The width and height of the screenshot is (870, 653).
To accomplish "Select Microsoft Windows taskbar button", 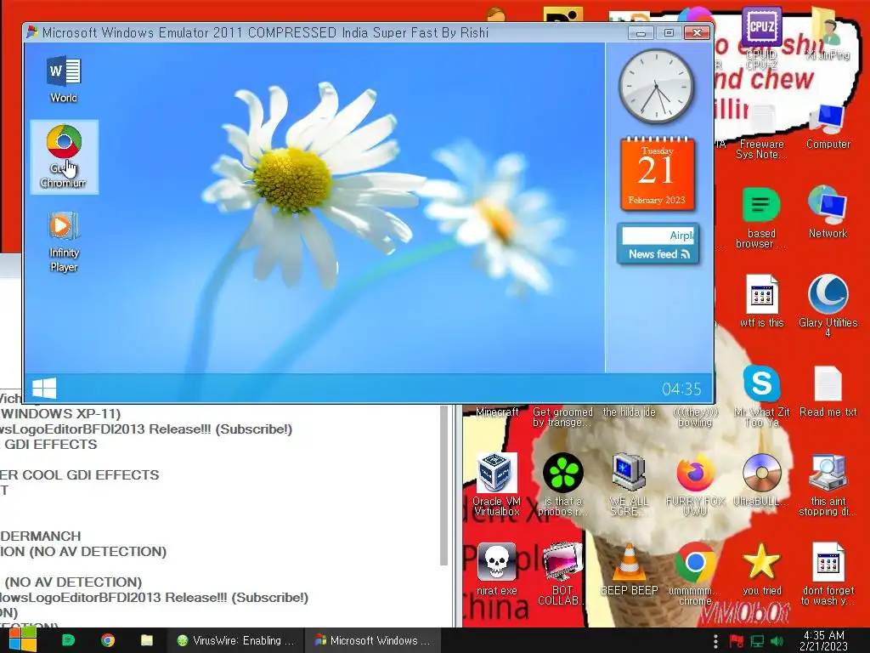I will 373,640.
